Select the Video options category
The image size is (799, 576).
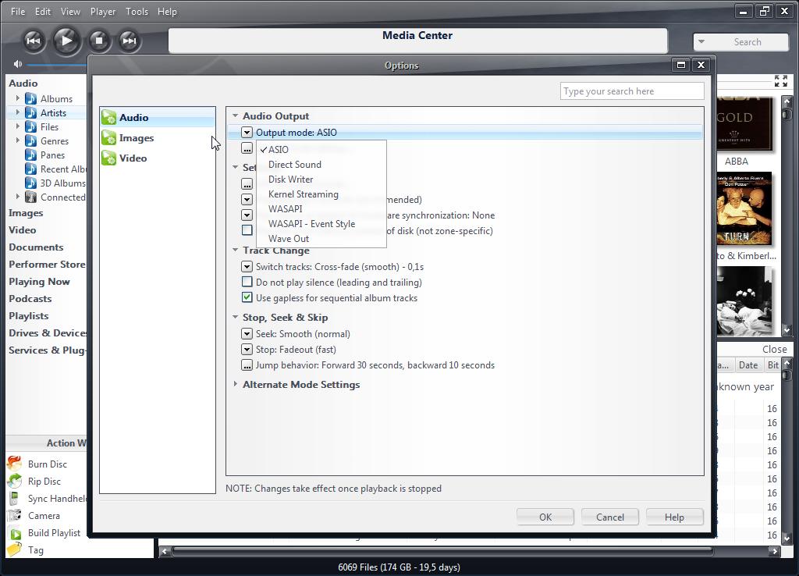[x=133, y=158]
